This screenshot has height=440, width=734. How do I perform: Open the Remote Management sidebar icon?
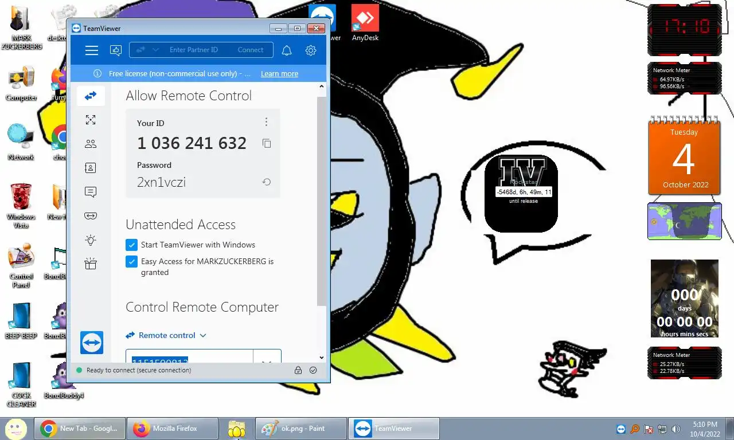(x=91, y=120)
